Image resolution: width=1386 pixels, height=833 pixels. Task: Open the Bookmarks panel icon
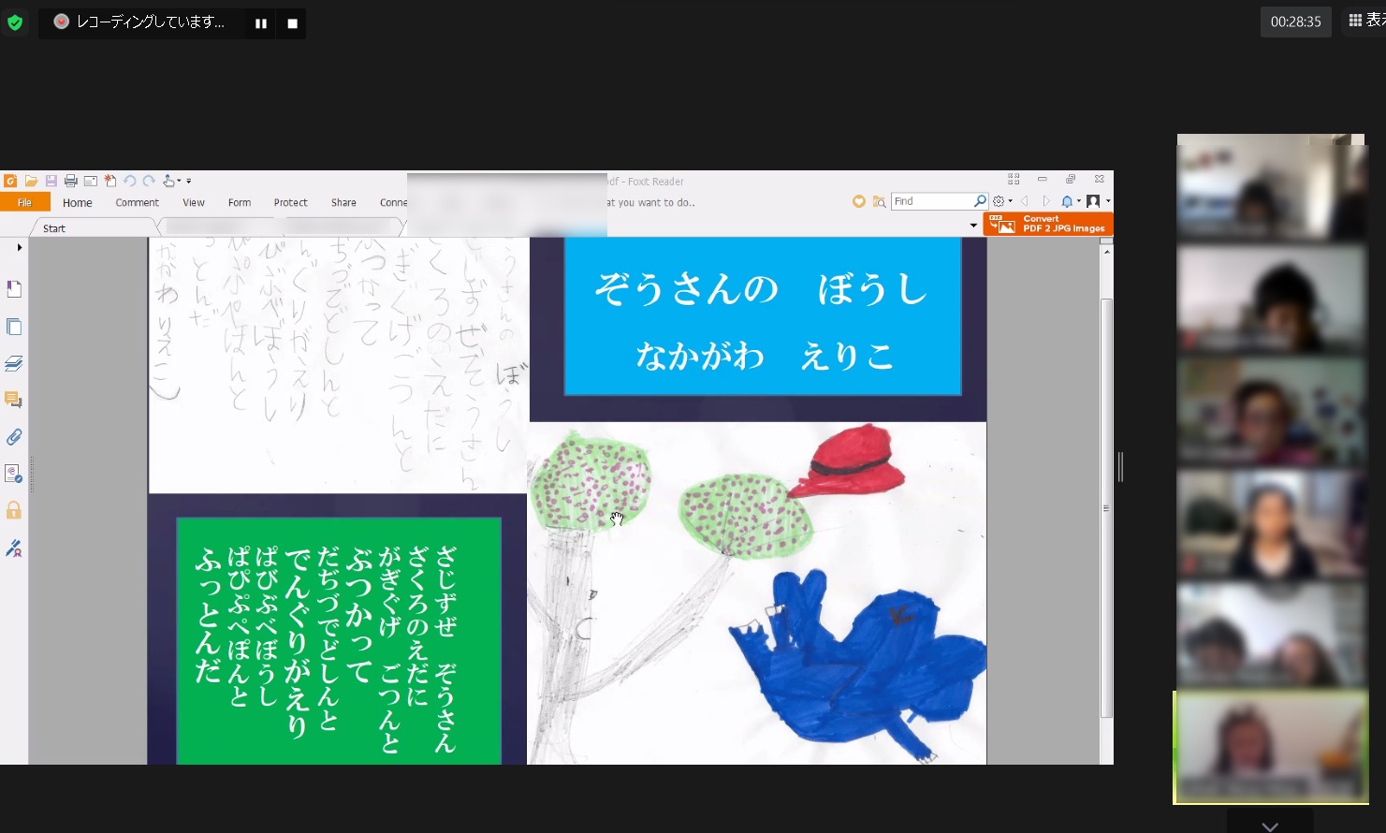point(14,289)
